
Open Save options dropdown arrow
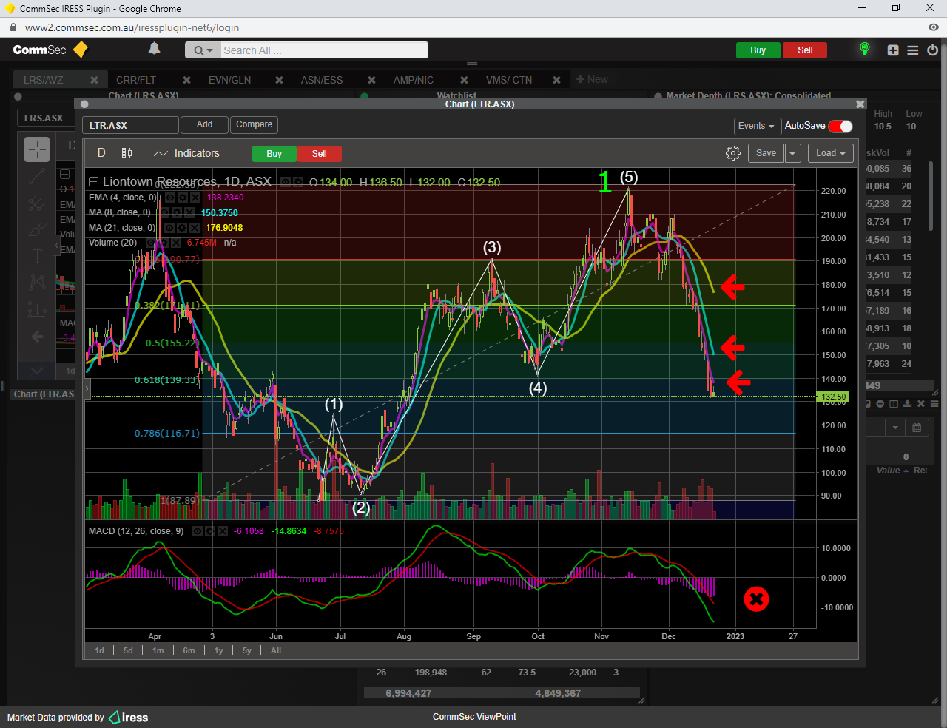point(792,153)
